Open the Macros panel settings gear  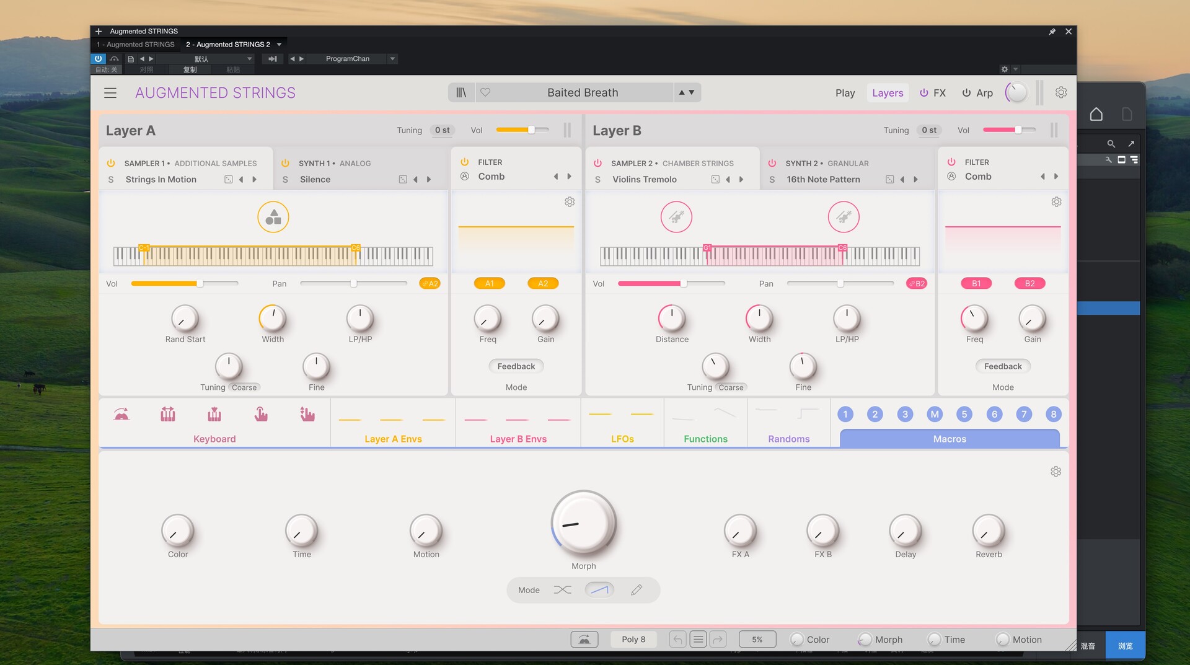pos(1056,472)
